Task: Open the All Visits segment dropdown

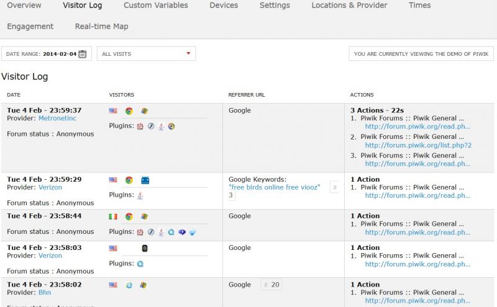Action: pyautogui.click(x=147, y=54)
